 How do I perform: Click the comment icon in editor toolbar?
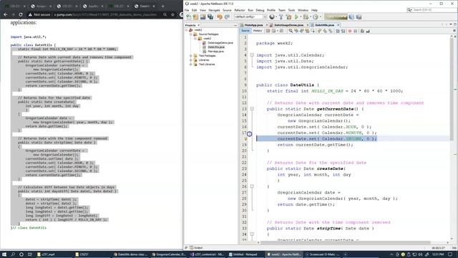tap(362, 31)
